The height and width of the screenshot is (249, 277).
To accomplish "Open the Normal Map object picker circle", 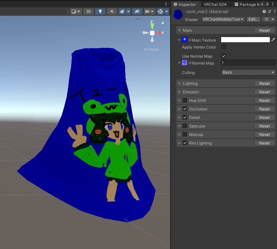I will tap(190, 63).
